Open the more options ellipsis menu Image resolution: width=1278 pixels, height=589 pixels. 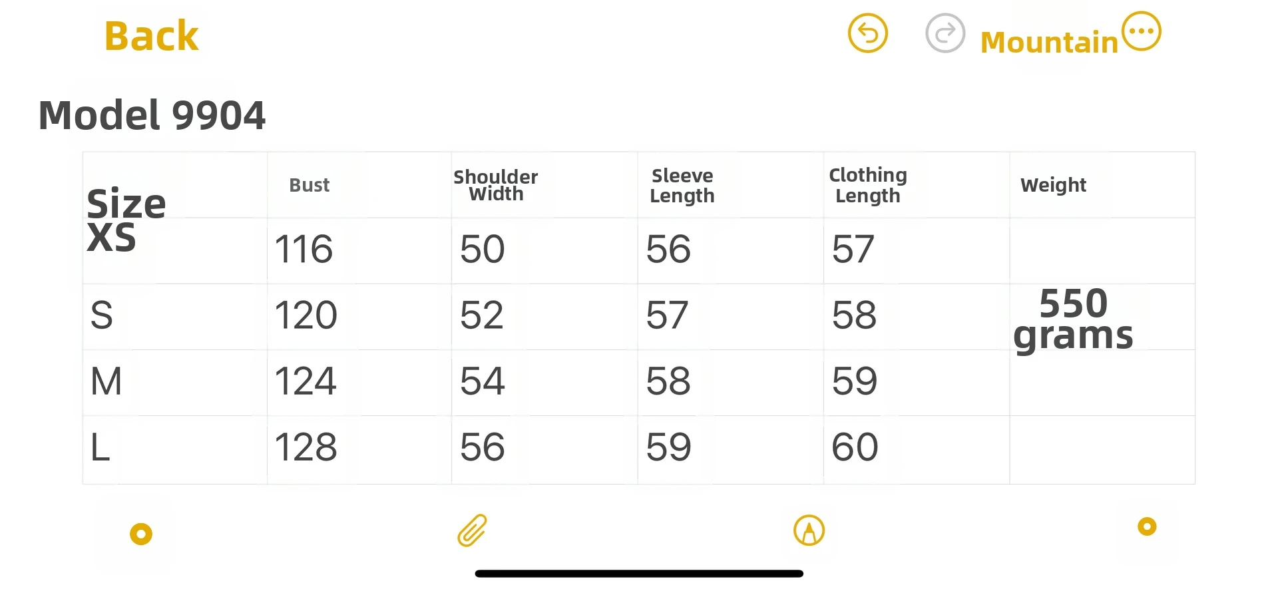[x=1142, y=31]
